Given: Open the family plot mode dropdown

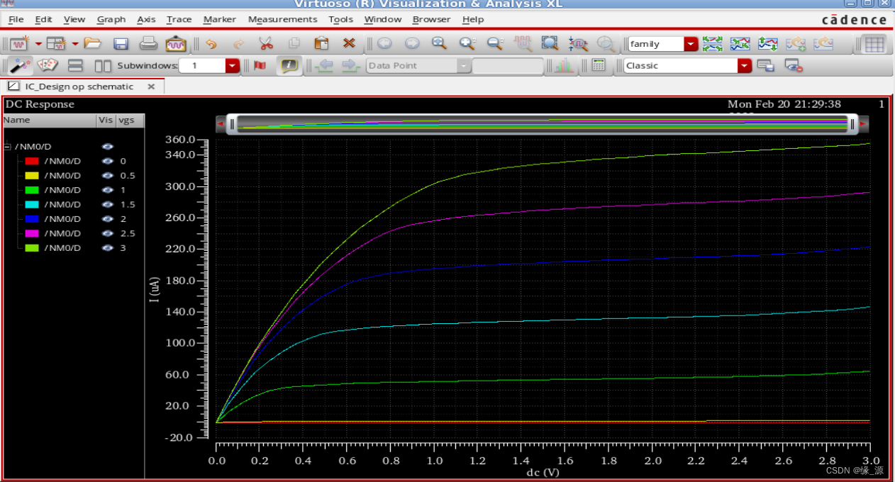Looking at the screenshot, I should [x=691, y=44].
